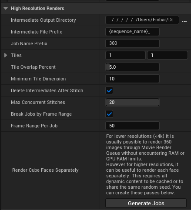The height and width of the screenshot is (210, 191).
Task: Click the Frame Range Per Job label
Action: pyautogui.click(x=34, y=126)
